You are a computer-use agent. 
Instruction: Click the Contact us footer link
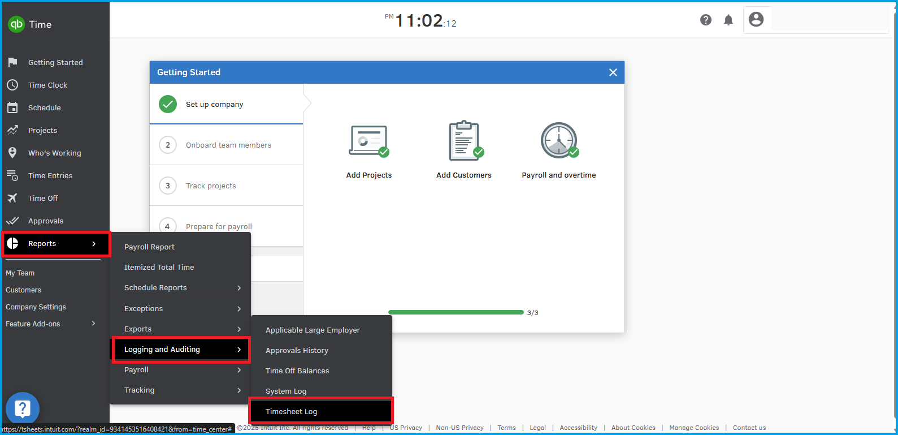(x=749, y=428)
